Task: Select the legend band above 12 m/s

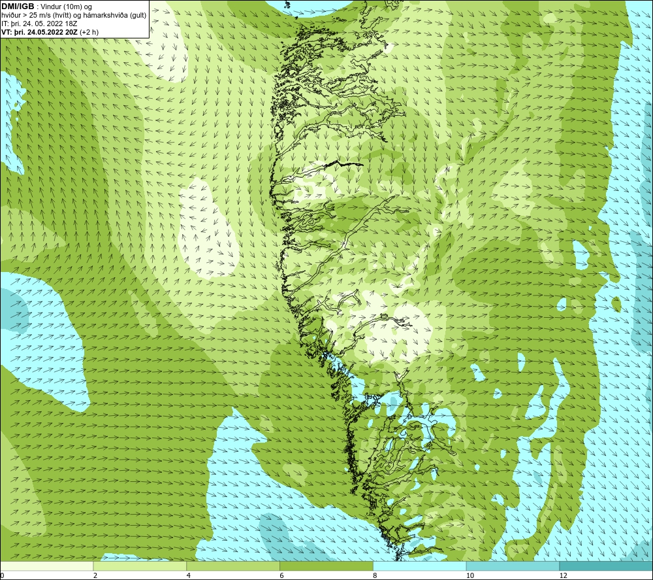Action: tap(607, 566)
